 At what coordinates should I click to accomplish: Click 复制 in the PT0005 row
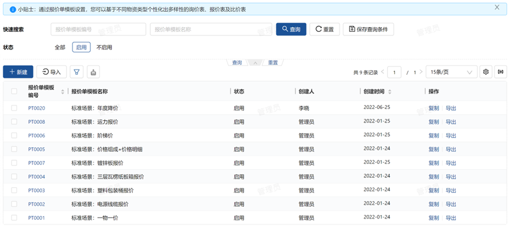coord(433,150)
